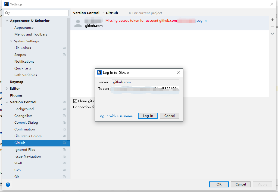The height and width of the screenshot is (192, 278).
Task: Toggle the Clone git repositories checkbox
Action: (75, 101)
